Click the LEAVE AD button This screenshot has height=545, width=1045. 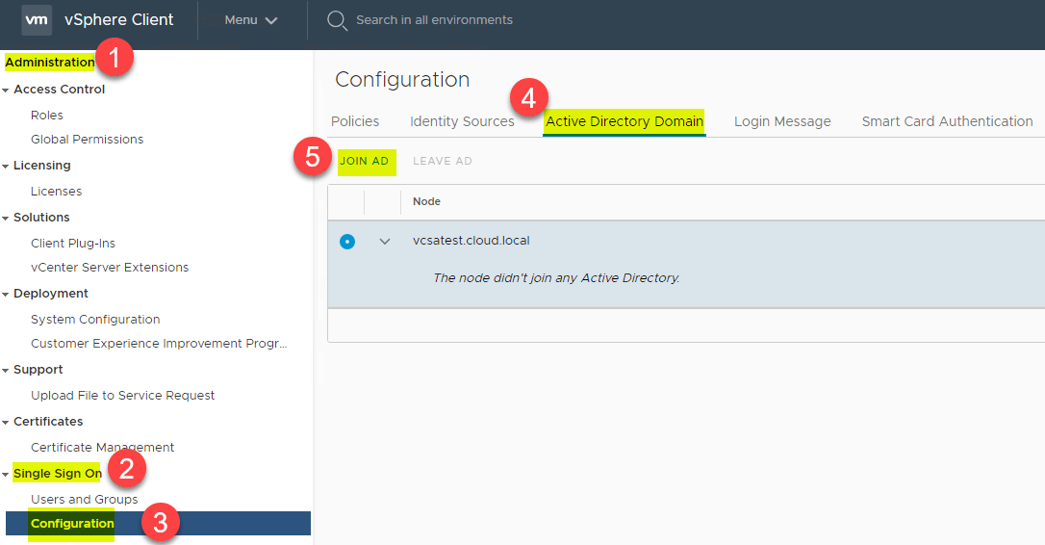pos(443,161)
